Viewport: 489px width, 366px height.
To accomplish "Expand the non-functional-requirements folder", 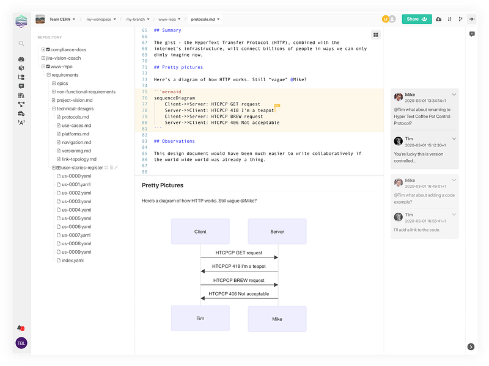I will pyautogui.click(x=54, y=91).
